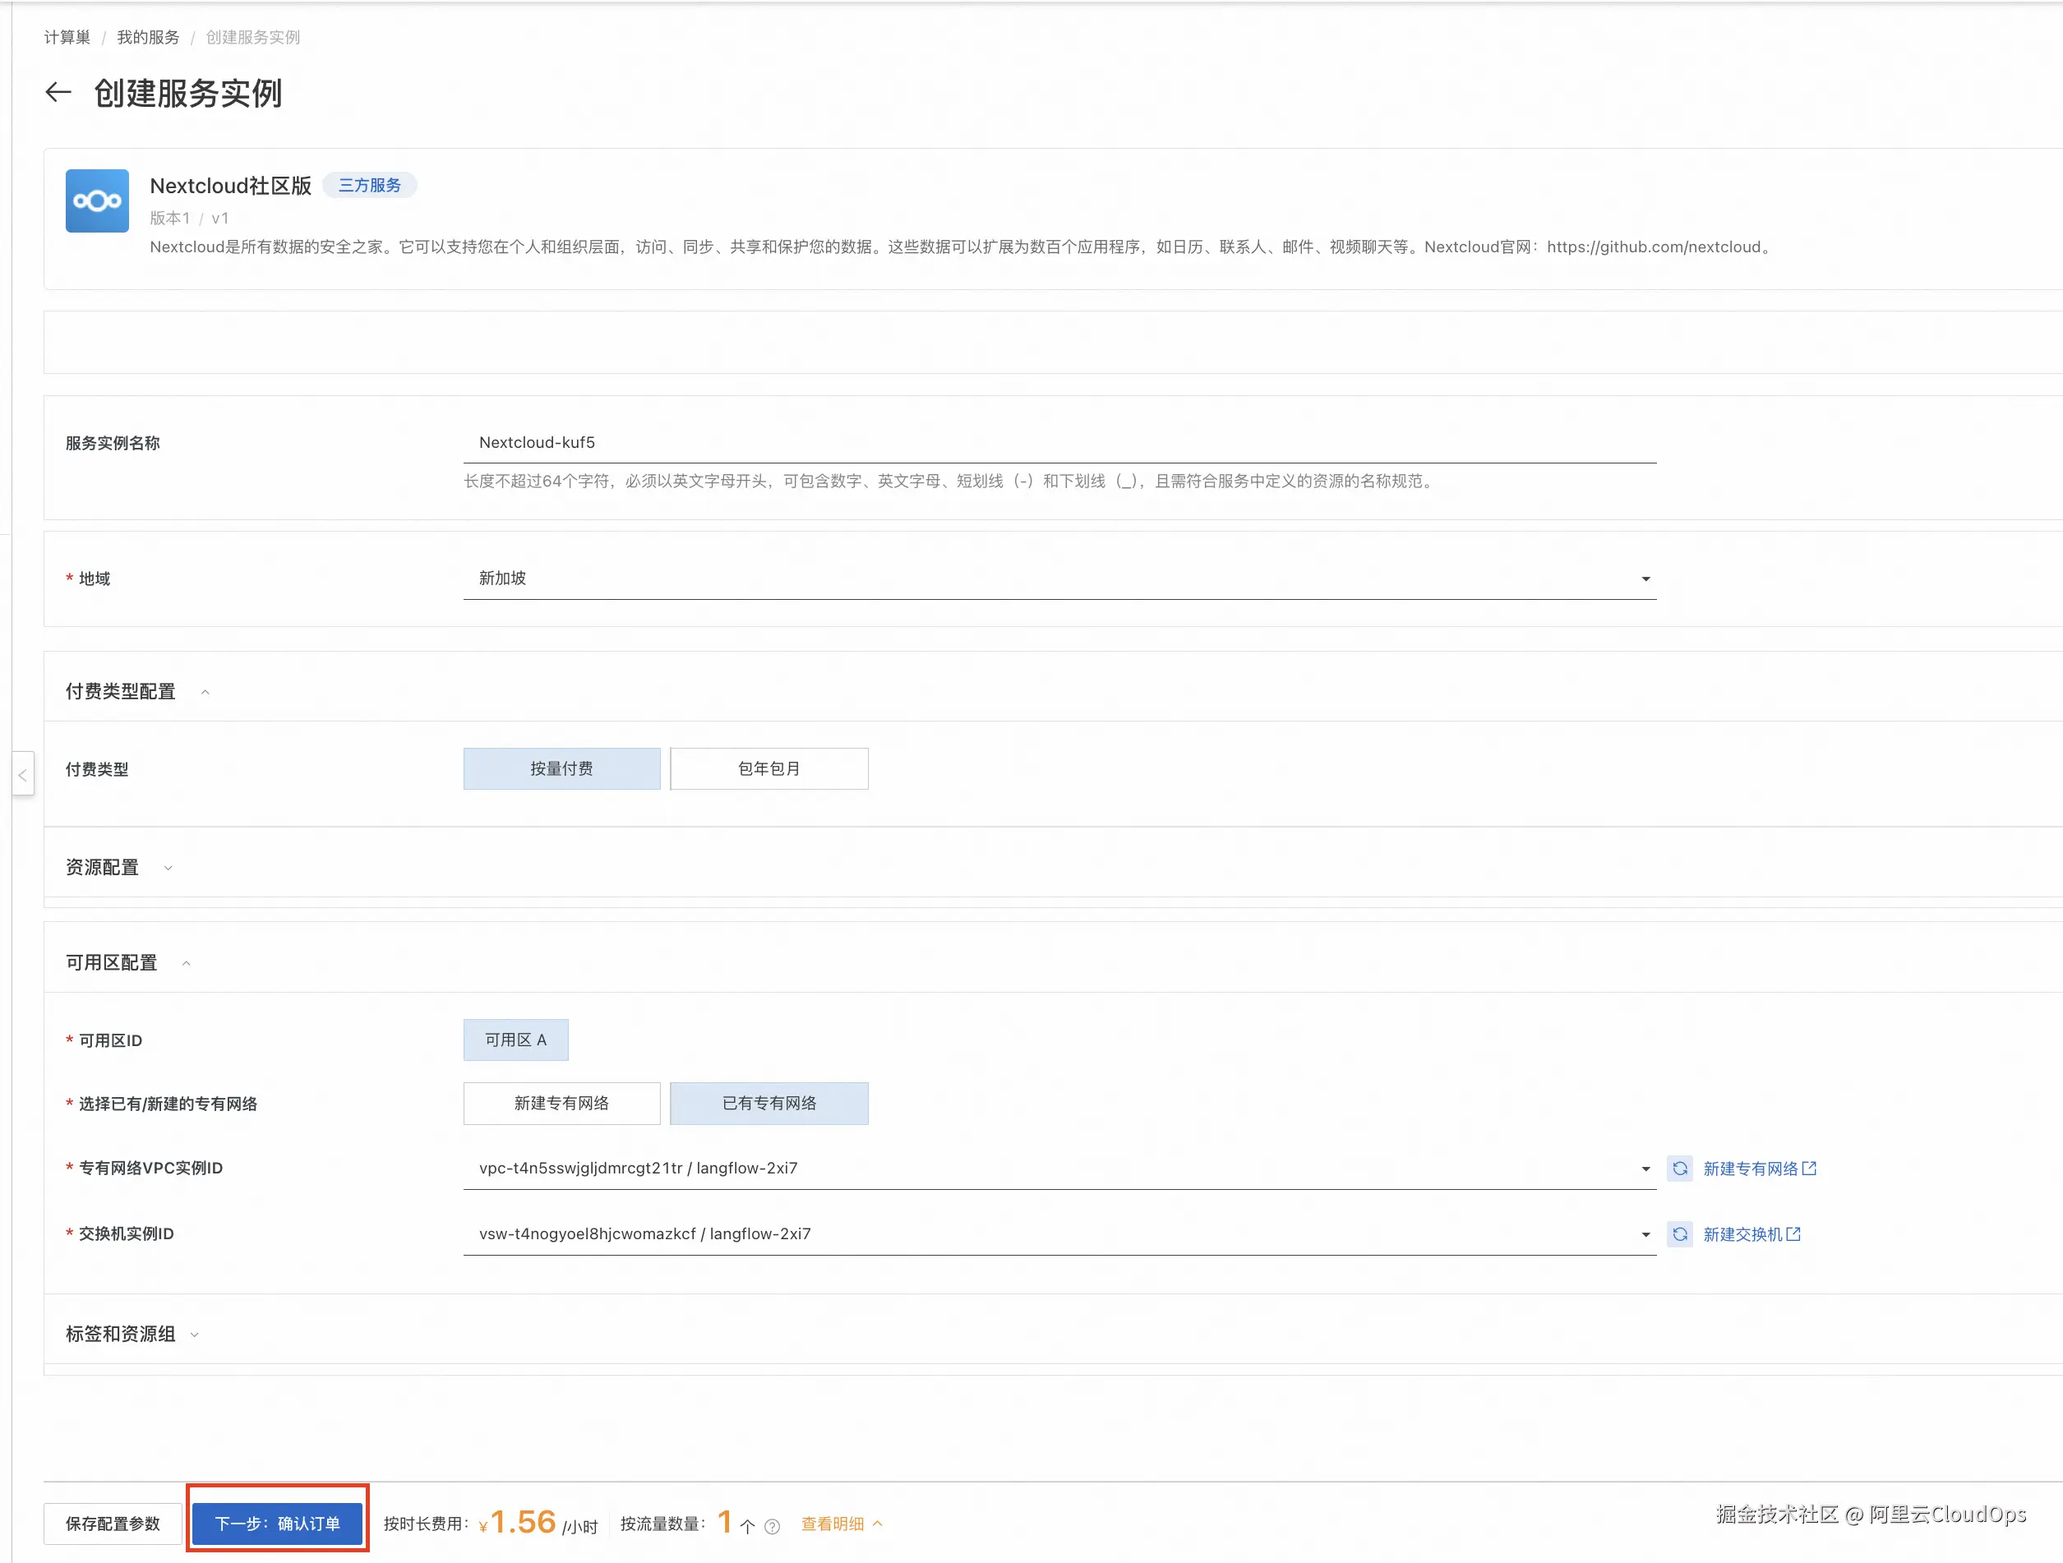The width and height of the screenshot is (2063, 1563).
Task: Open the 专有网络VPC实例ID dropdown
Action: click(1059, 1168)
